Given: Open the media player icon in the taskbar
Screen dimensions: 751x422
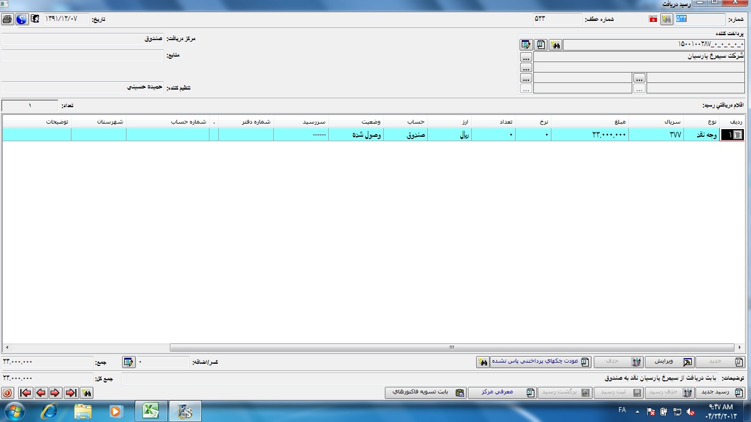Looking at the screenshot, I should click(x=115, y=411).
